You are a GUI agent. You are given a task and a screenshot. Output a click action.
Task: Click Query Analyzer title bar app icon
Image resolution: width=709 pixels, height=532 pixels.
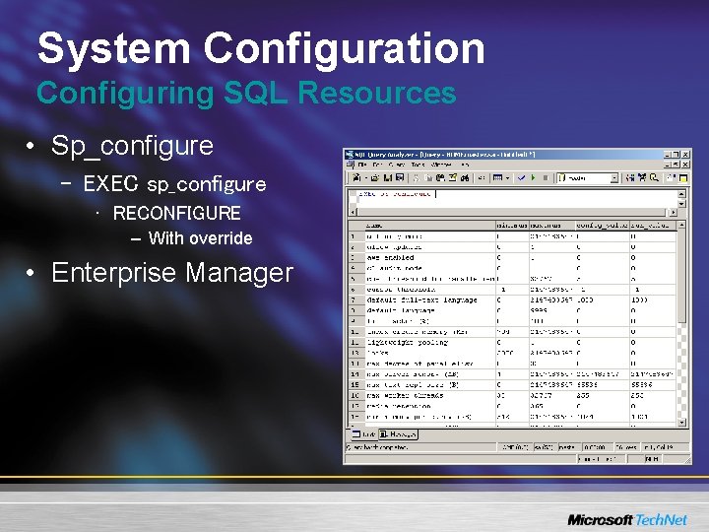[x=350, y=155]
